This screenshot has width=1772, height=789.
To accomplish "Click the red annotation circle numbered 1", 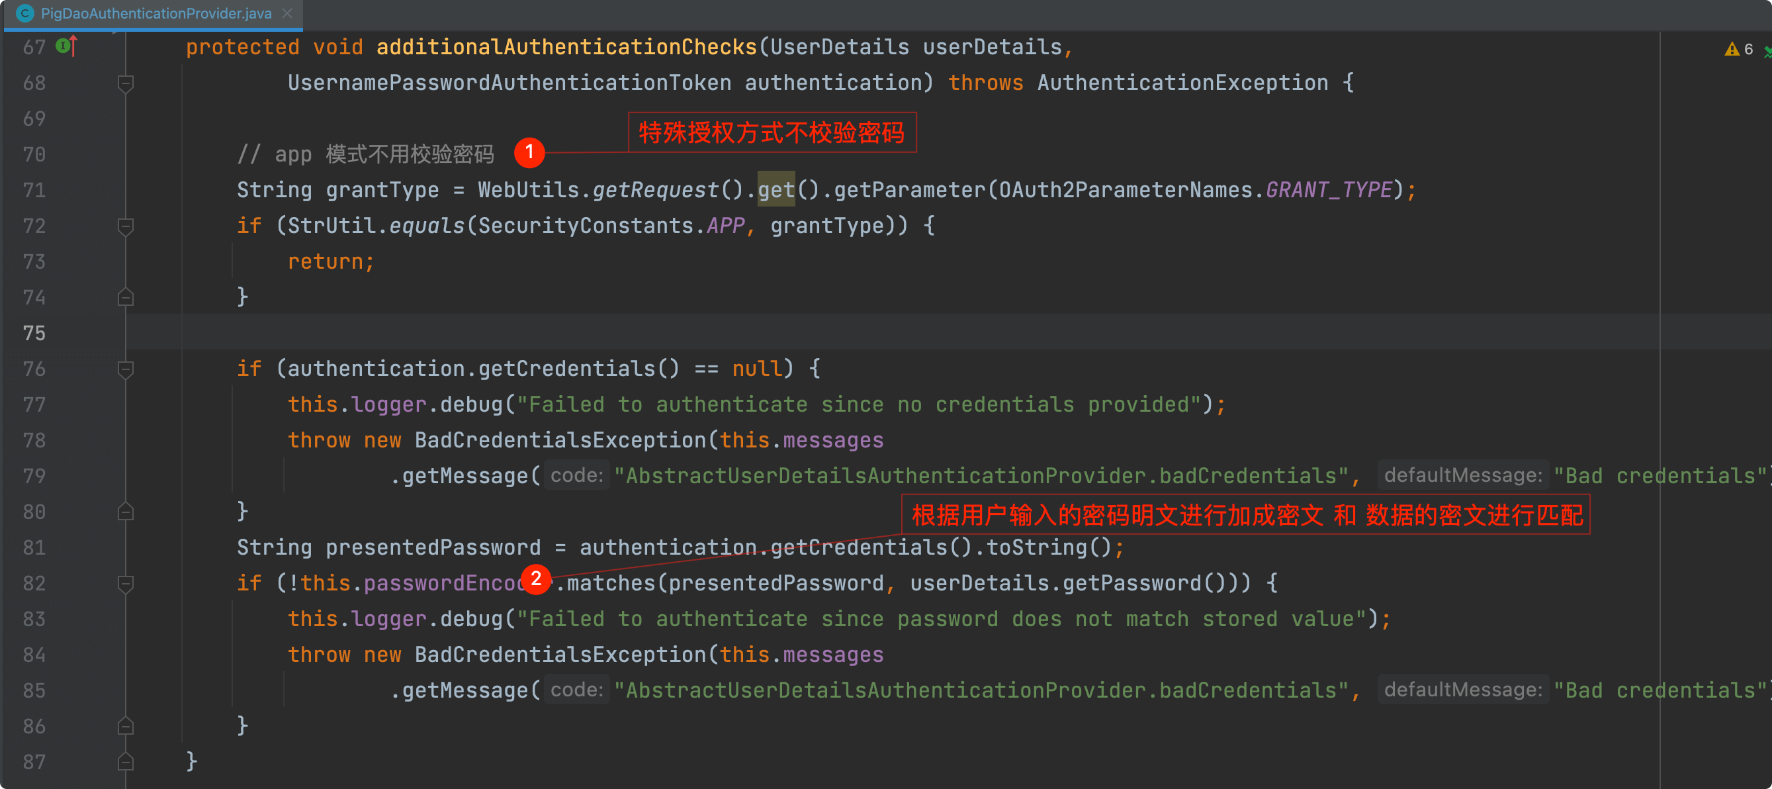I will 529,152.
